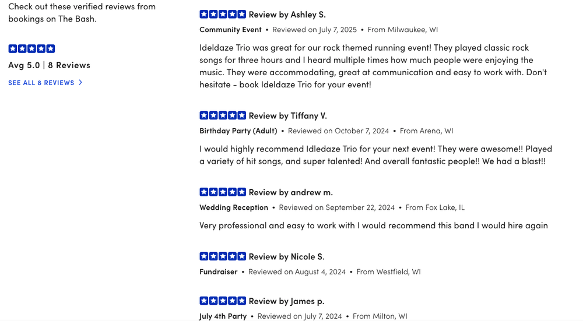Select the 'Review by andrew m.' heading
This screenshot has width=583, height=321.
pos(290,192)
